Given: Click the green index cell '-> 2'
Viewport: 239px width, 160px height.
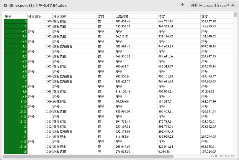Looking at the screenshot, I should [16, 31].
